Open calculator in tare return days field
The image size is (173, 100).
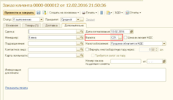pos(153,49)
